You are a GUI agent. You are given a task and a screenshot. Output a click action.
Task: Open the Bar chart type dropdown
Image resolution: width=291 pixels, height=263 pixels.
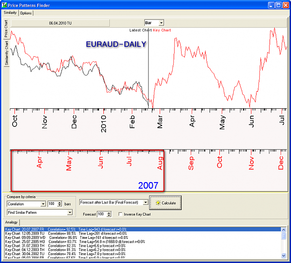click(x=161, y=23)
